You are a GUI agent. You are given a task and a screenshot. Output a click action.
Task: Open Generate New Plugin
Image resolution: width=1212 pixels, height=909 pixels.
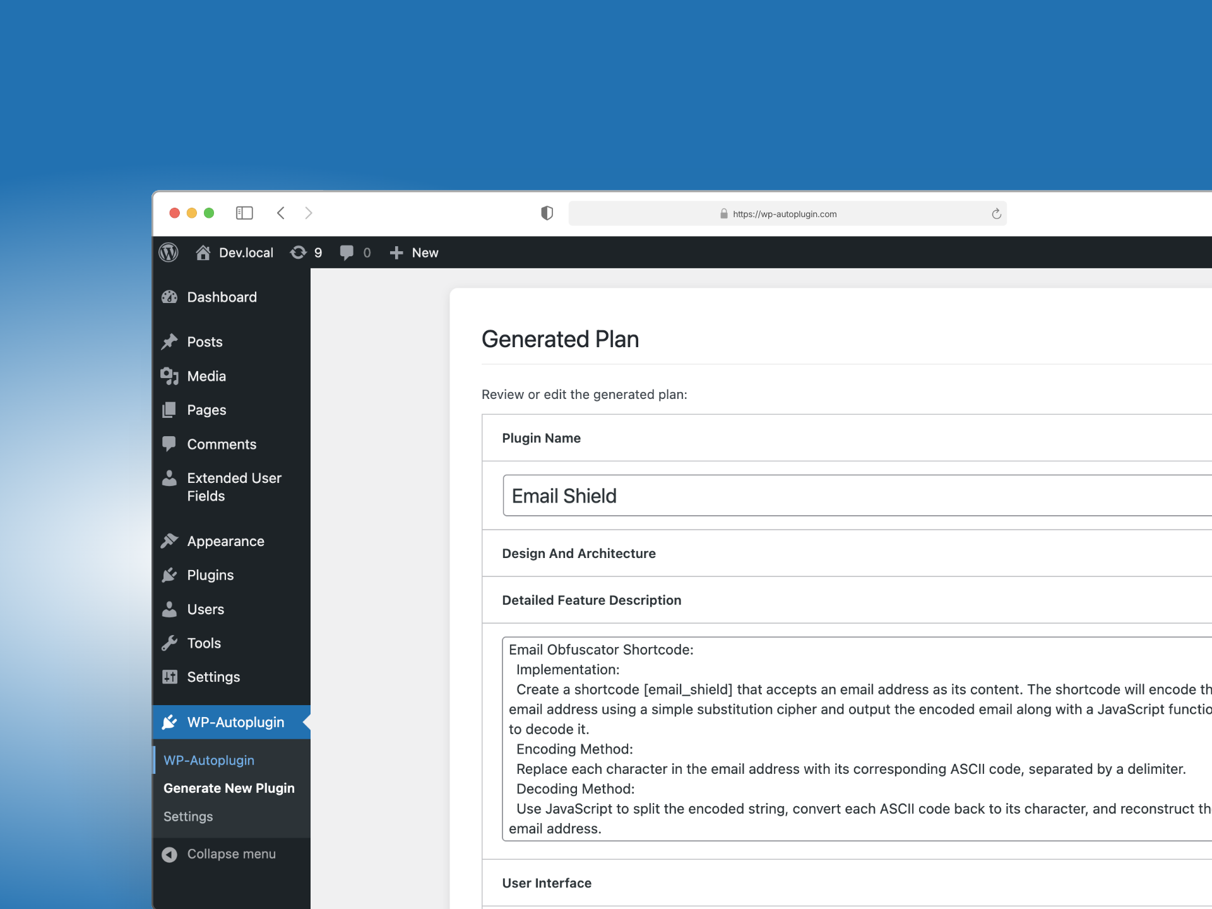(229, 788)
